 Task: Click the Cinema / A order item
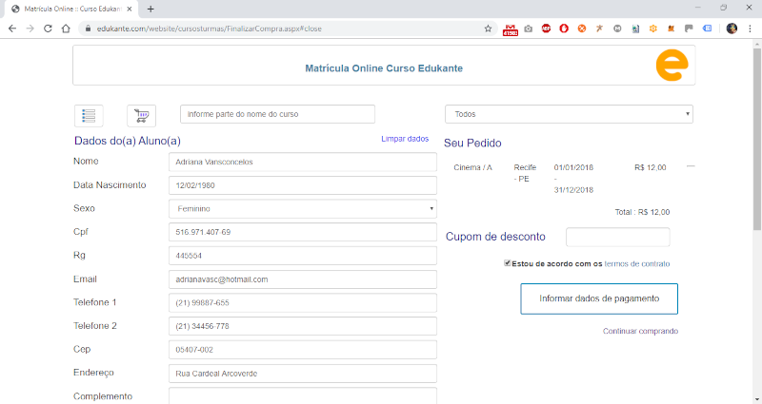tap(472, 167)
